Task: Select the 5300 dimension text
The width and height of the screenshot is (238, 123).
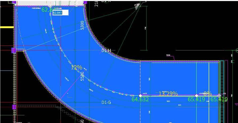Action: pyautogui.click(x=82, y=25)
